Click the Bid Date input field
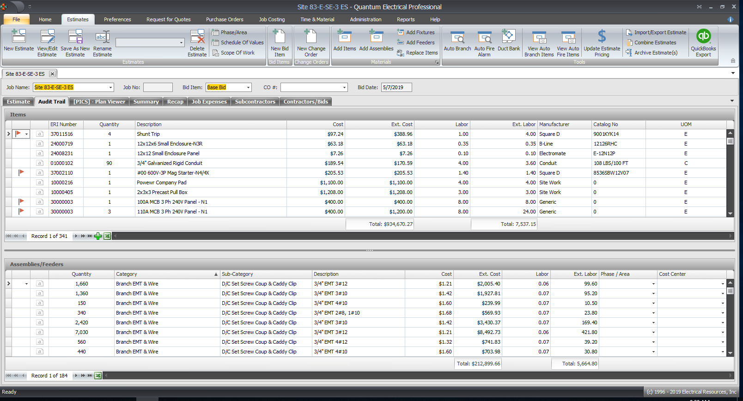 pos(396,87)
